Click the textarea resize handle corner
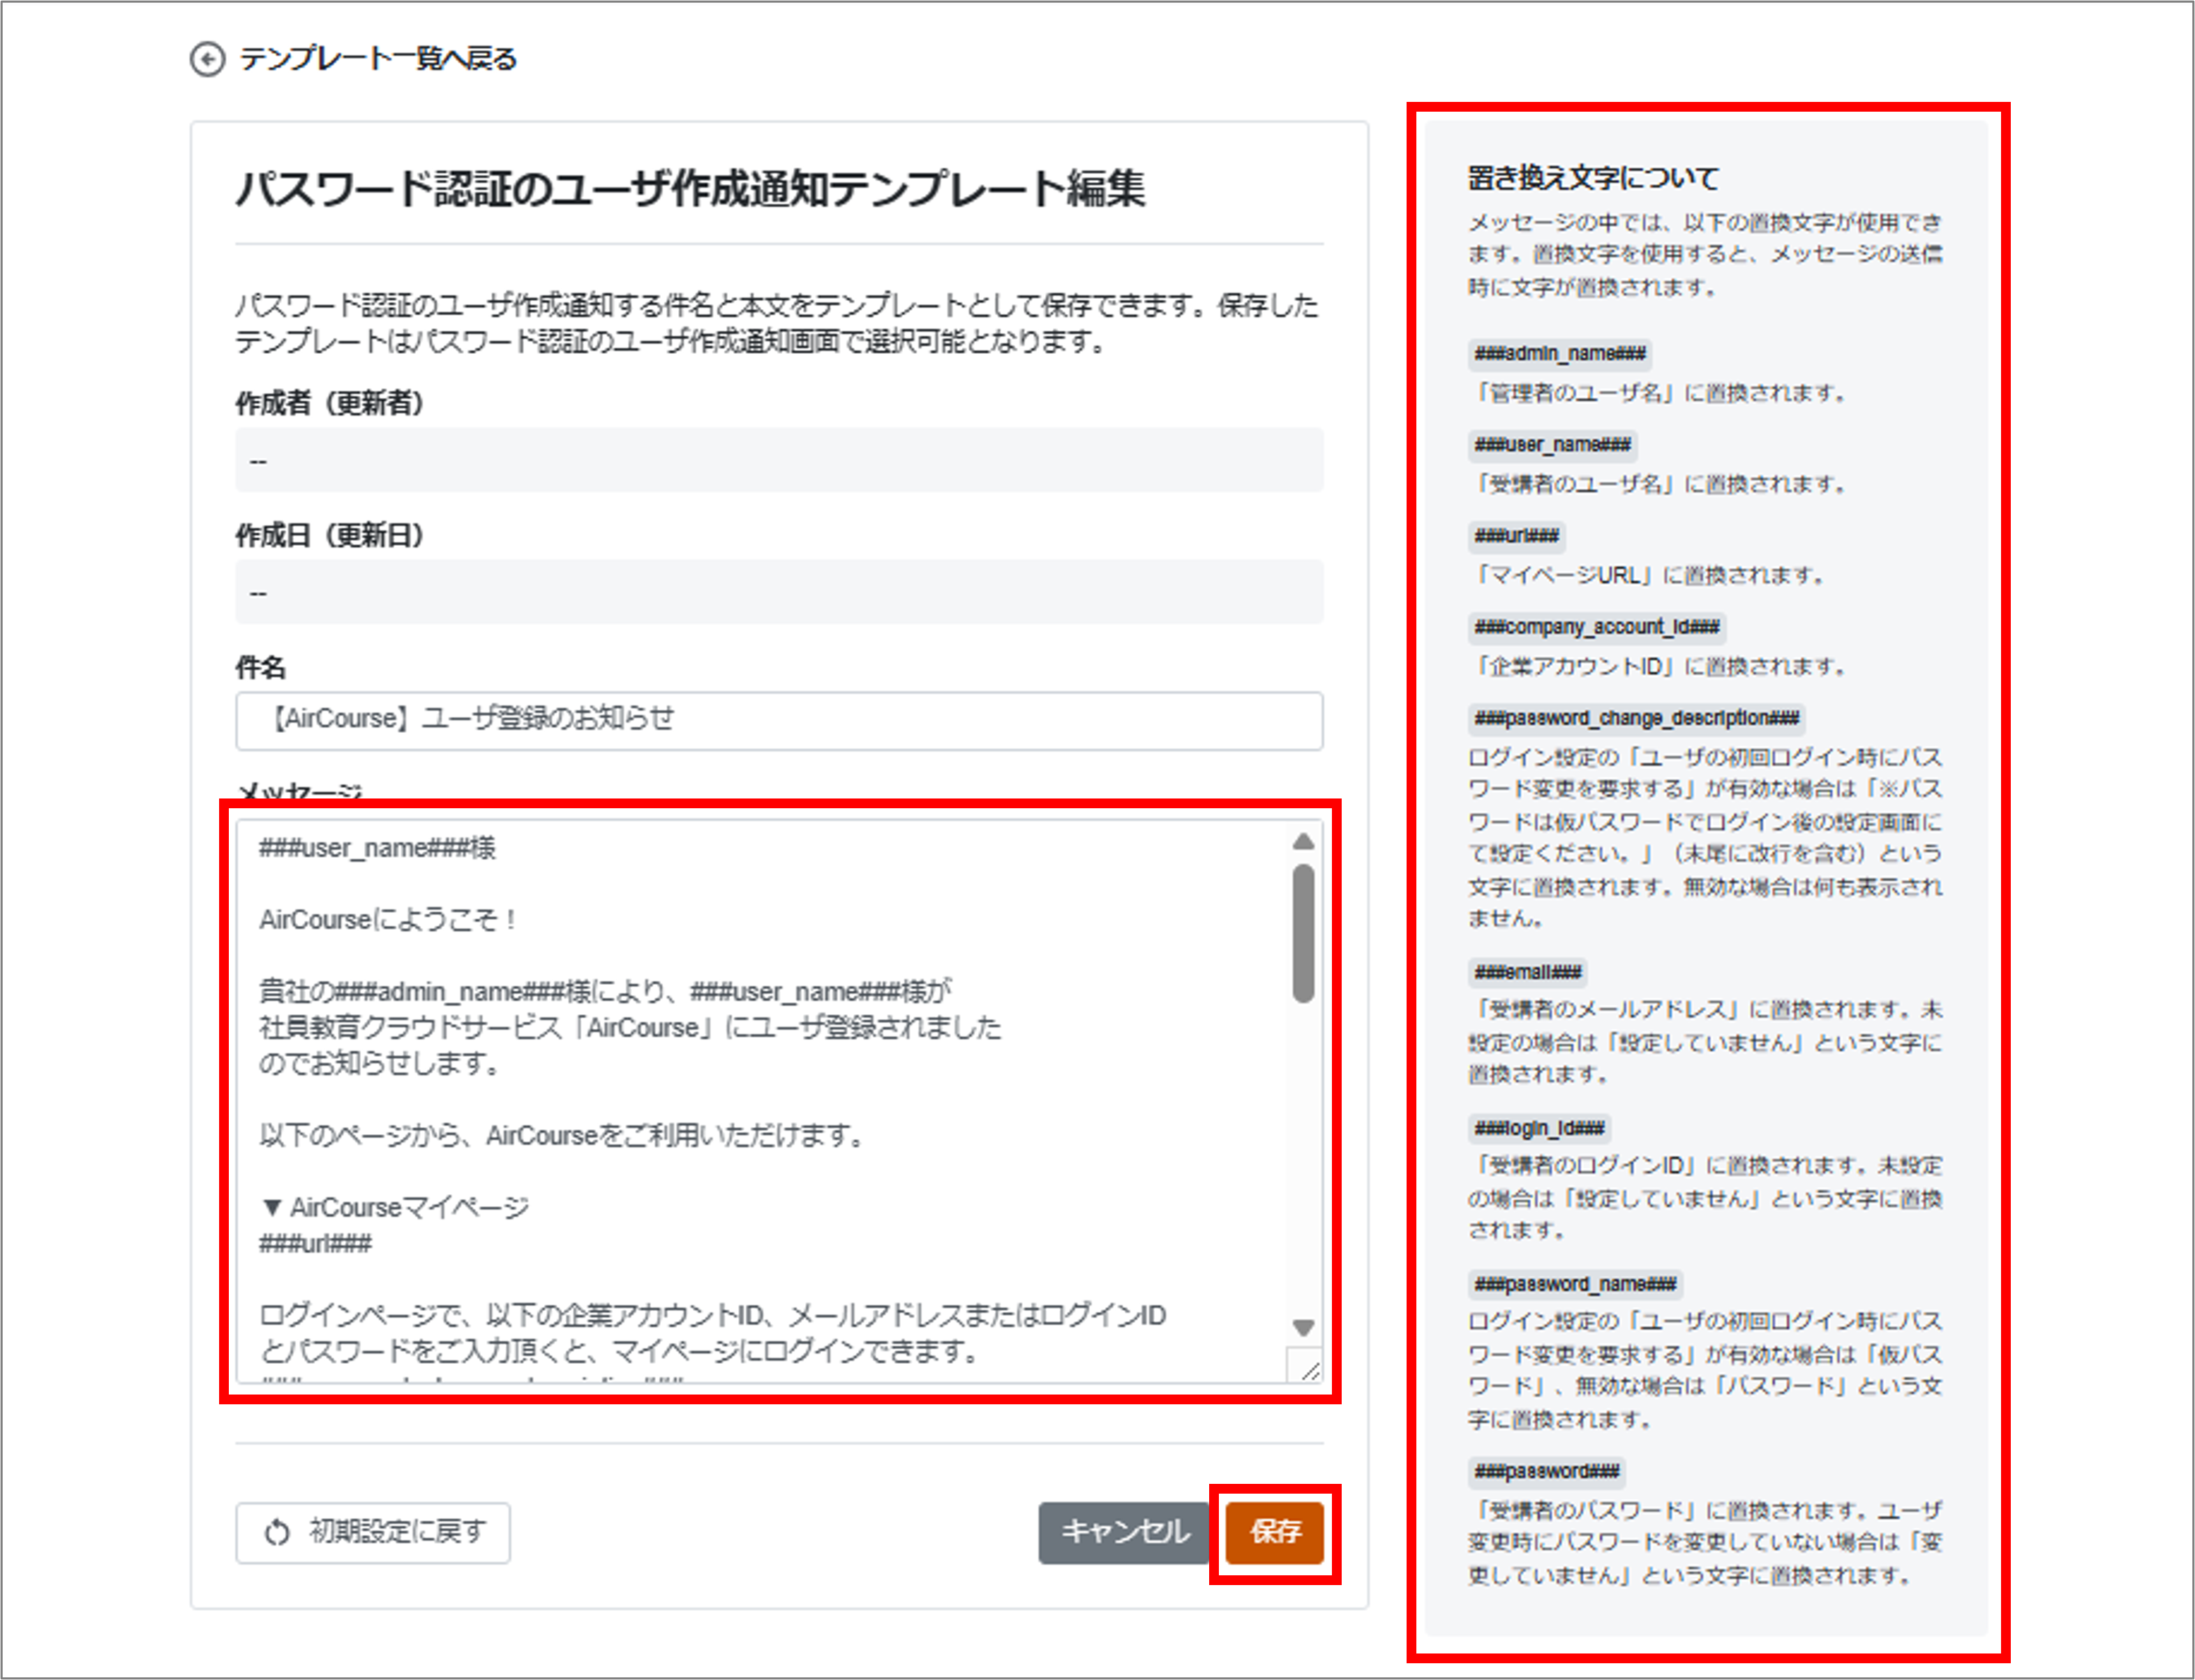 1310,1370
